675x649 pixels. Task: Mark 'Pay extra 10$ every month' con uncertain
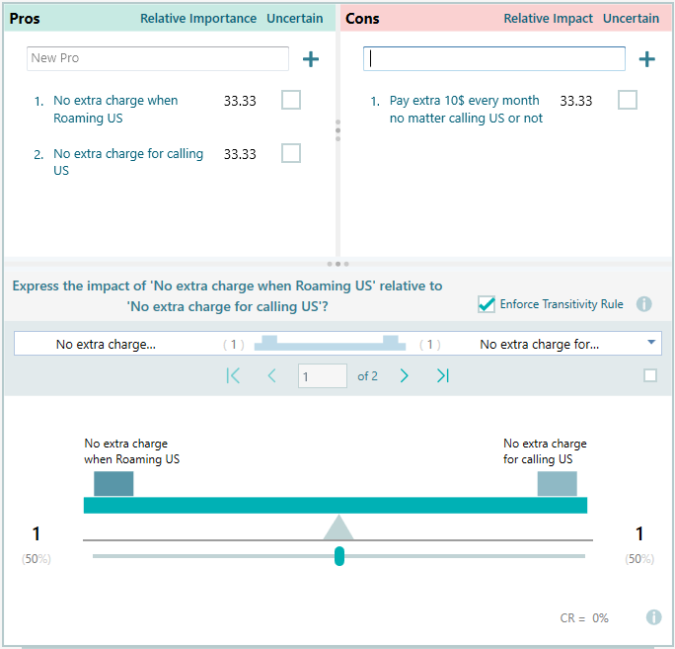(628, 100)
